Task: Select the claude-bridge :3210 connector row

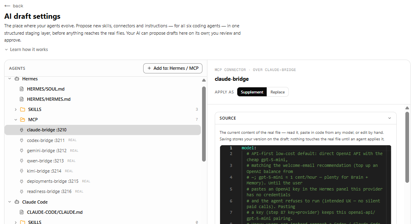Action: (x=102, y=130)
